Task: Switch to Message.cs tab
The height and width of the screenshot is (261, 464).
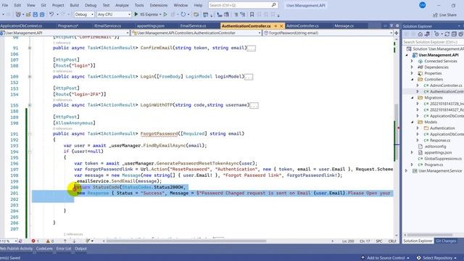Action: click(x=344, y=26)
